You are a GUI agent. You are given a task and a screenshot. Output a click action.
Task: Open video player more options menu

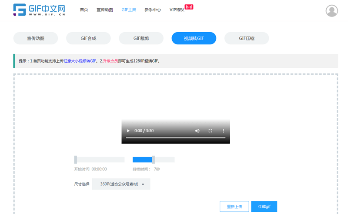click(x=223, y=130)
